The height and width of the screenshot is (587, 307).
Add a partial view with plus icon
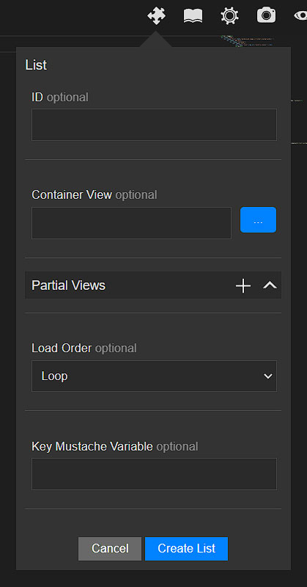(x=243, y=285)
